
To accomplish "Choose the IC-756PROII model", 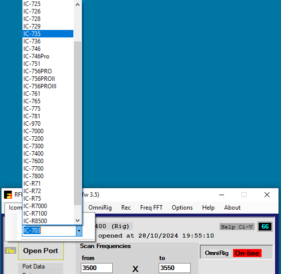I will [x=48, y=79].
